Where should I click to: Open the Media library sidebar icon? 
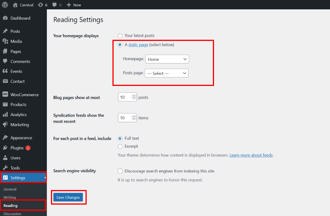pos(5,41)
